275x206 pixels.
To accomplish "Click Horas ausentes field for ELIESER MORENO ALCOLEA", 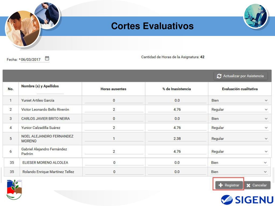I will [114, 163].
